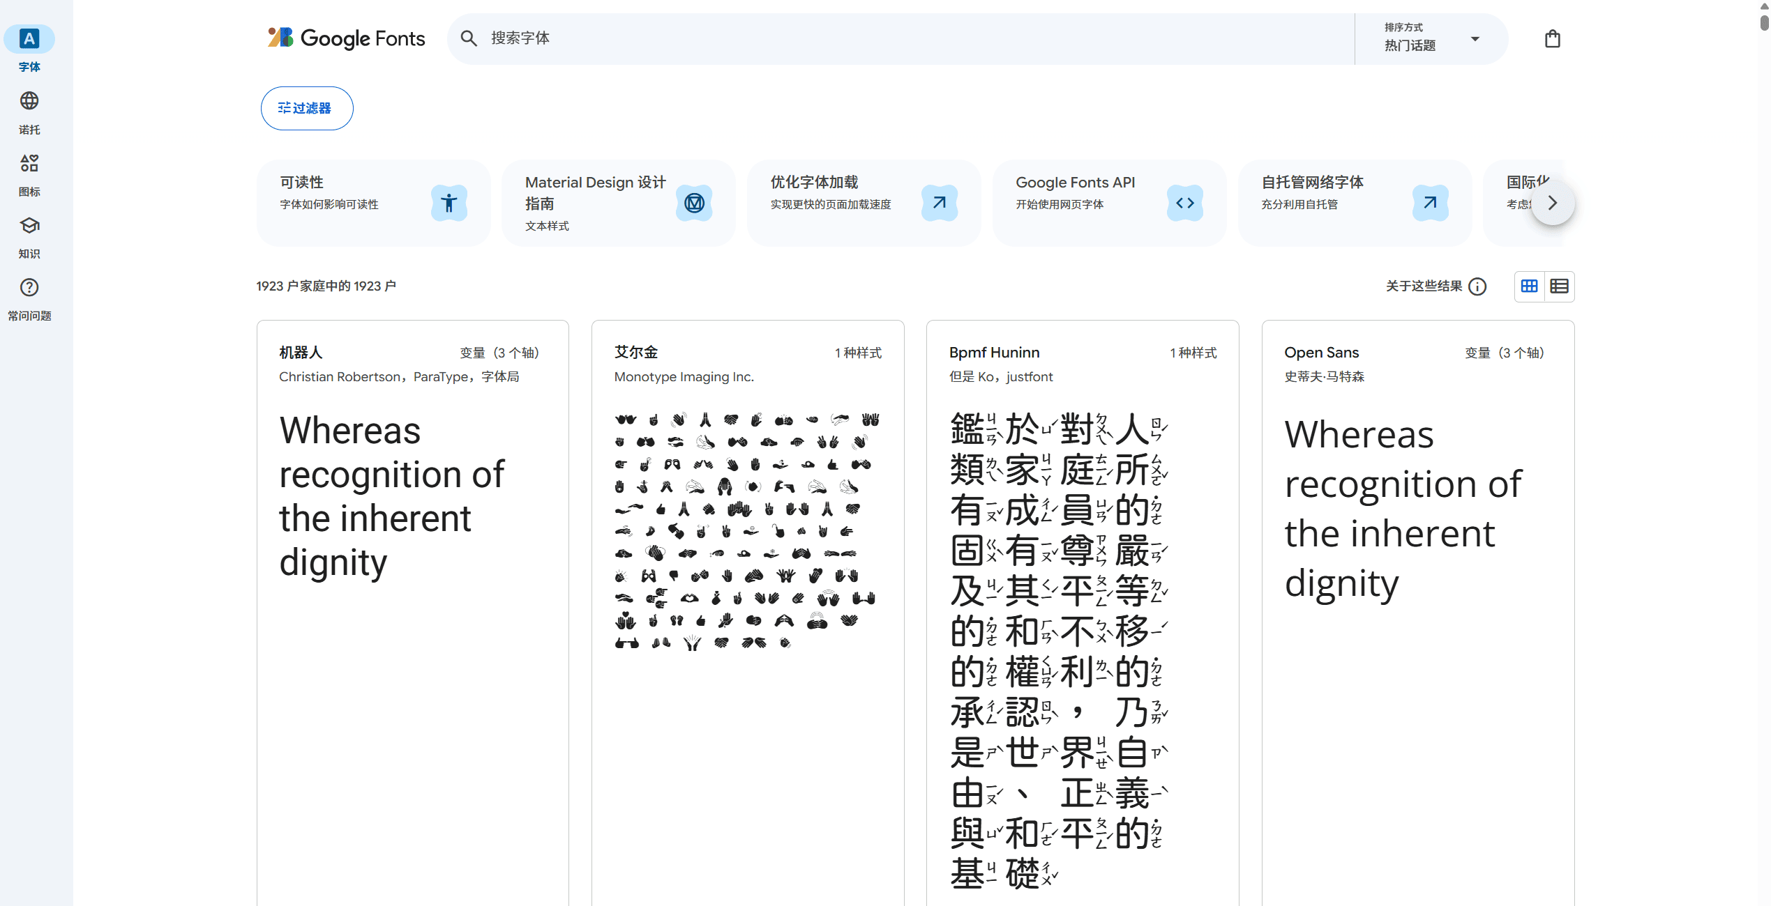
Task: Click the code icon on the Google Fonts API card
Action: tap(1185, 203)
